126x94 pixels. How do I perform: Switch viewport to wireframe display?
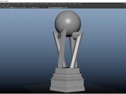pos(10,8)
